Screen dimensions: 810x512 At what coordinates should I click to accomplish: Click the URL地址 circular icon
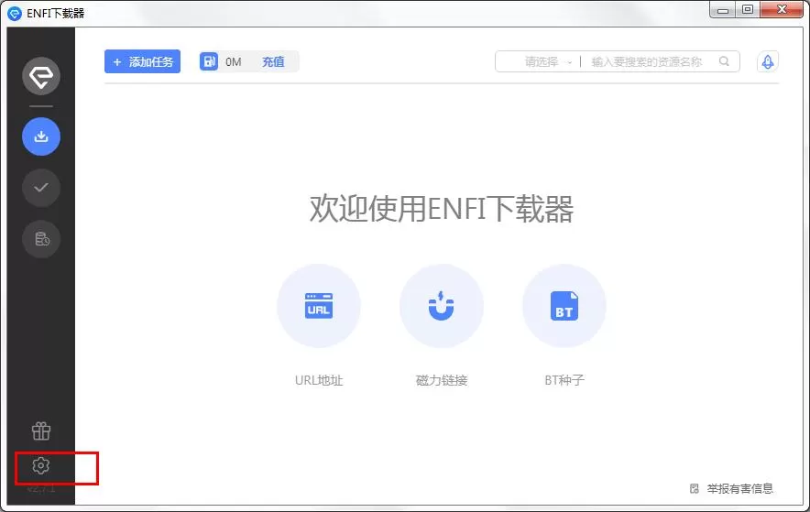pyautogui.click(x=319, y=306)
